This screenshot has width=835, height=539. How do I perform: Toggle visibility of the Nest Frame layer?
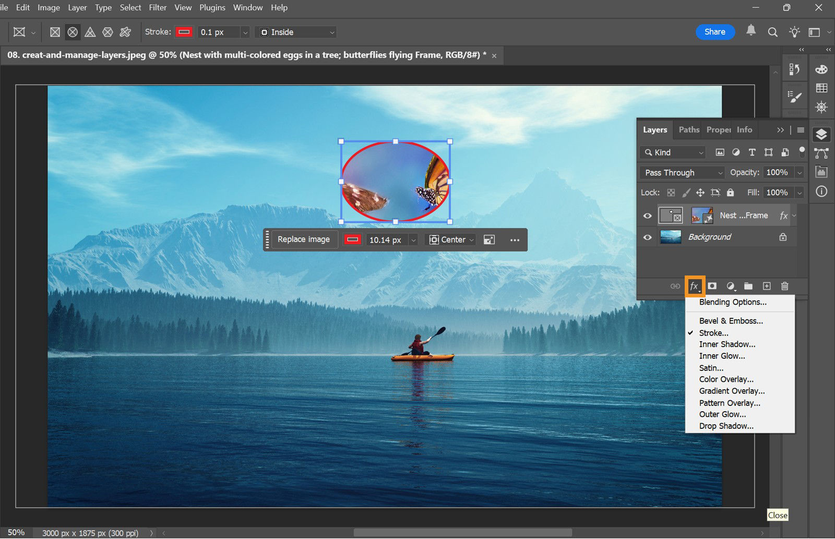point(647,215)
